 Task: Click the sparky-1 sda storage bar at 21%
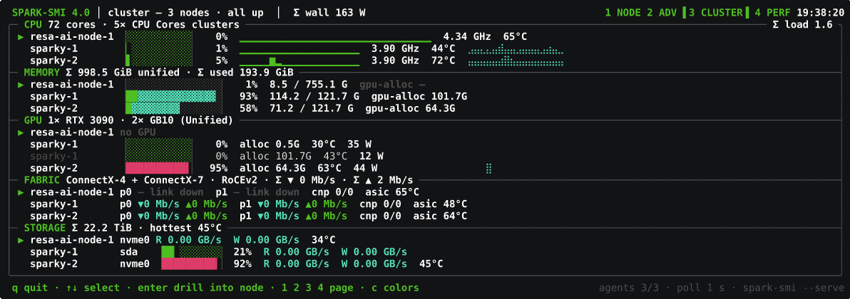pyautogui.click(x=191, y=252)
